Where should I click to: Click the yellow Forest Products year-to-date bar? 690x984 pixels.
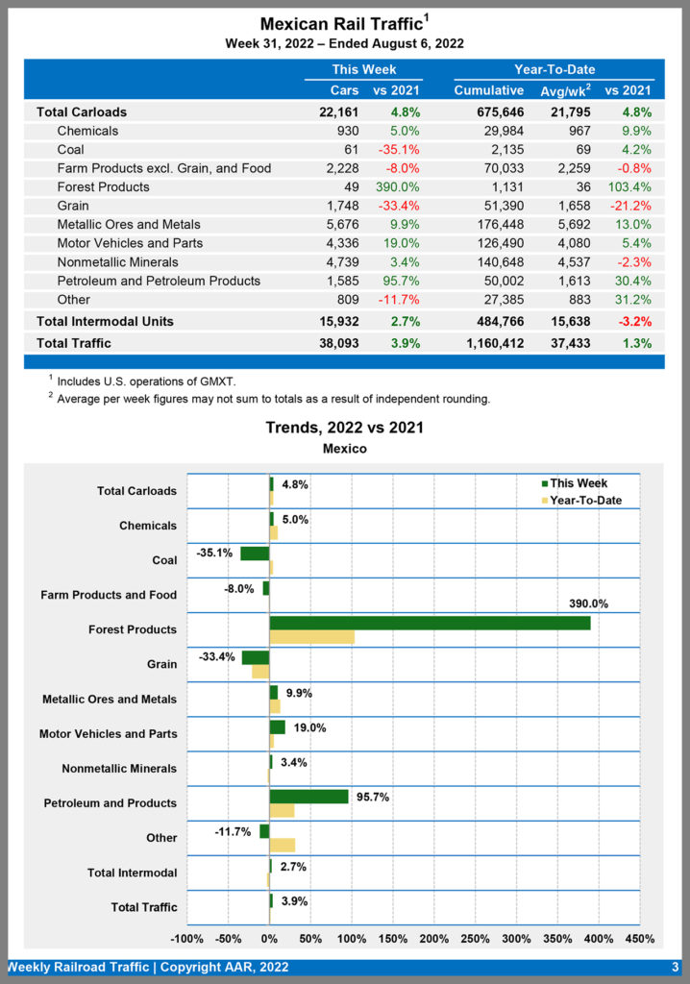[311, 637]
